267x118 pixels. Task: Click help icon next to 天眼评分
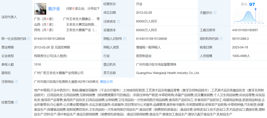coord(215,13)
